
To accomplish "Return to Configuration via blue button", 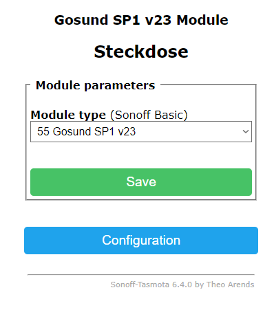I will pos(141,241).
